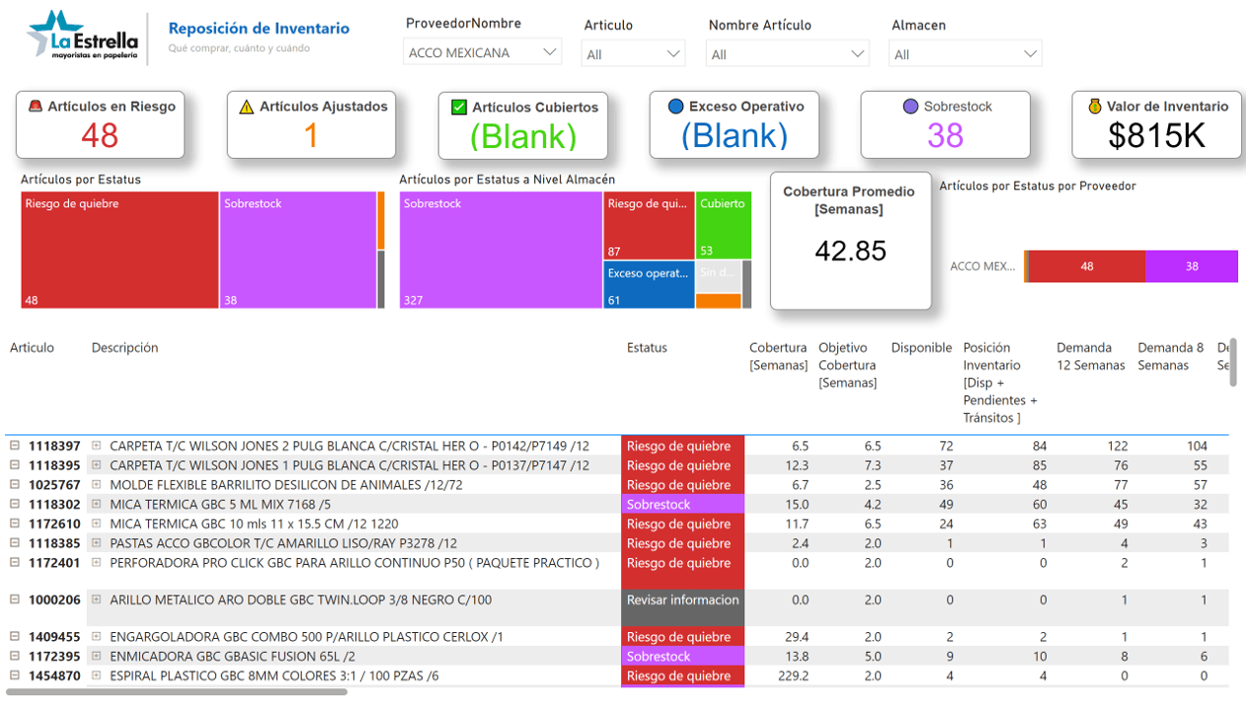Image resolution: width=1246 pixels, height=711 pixels.
Task: Expand article row 1118397
Action: (15, 446)
